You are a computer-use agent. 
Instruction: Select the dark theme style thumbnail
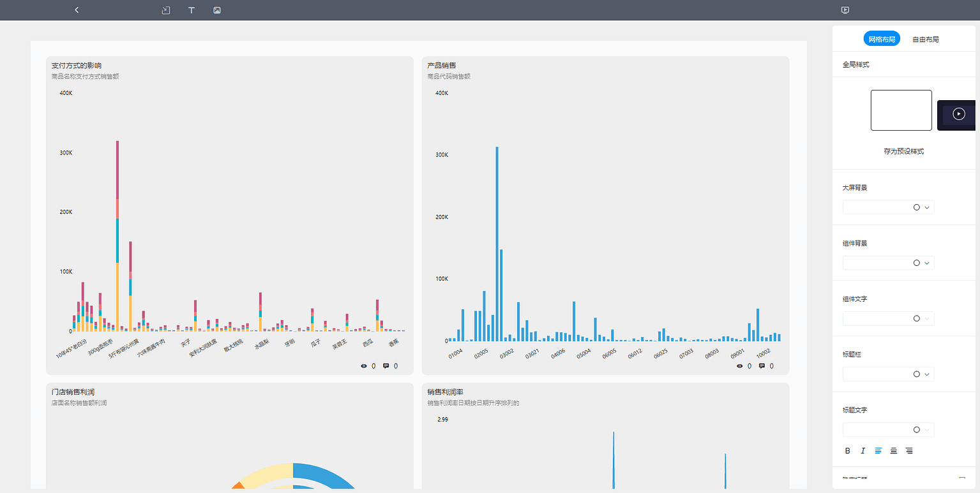pyautogui.click(x=956, y=115)
